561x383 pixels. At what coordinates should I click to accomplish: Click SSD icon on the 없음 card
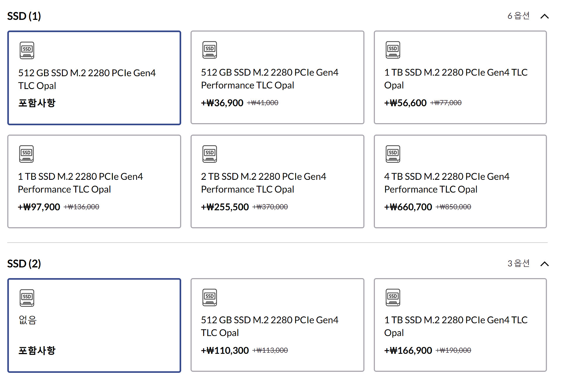point(27,298)
